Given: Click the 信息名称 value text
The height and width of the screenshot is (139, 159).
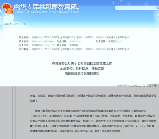Looking at the screenshot, I should [80, 37].
